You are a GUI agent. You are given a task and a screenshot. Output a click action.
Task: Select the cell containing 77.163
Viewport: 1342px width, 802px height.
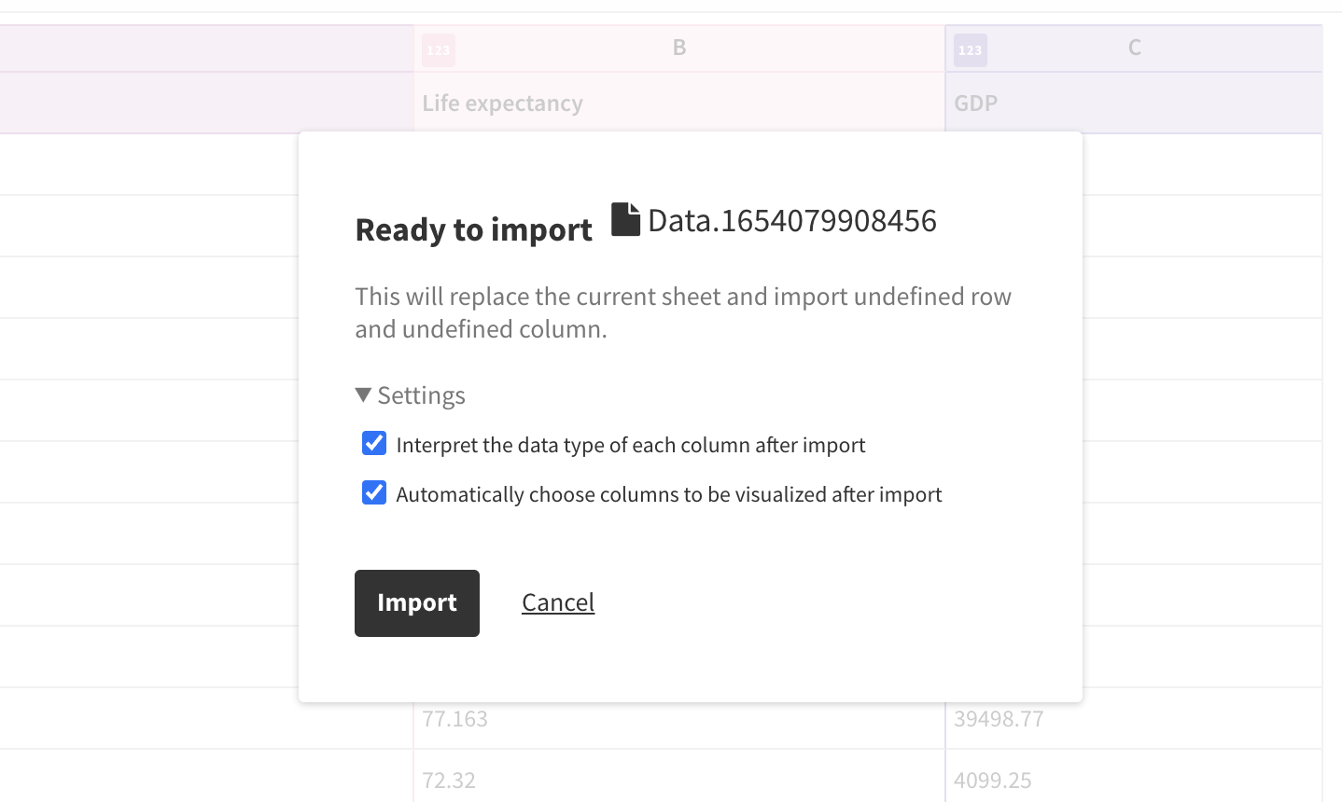click(x=454, y=719)
